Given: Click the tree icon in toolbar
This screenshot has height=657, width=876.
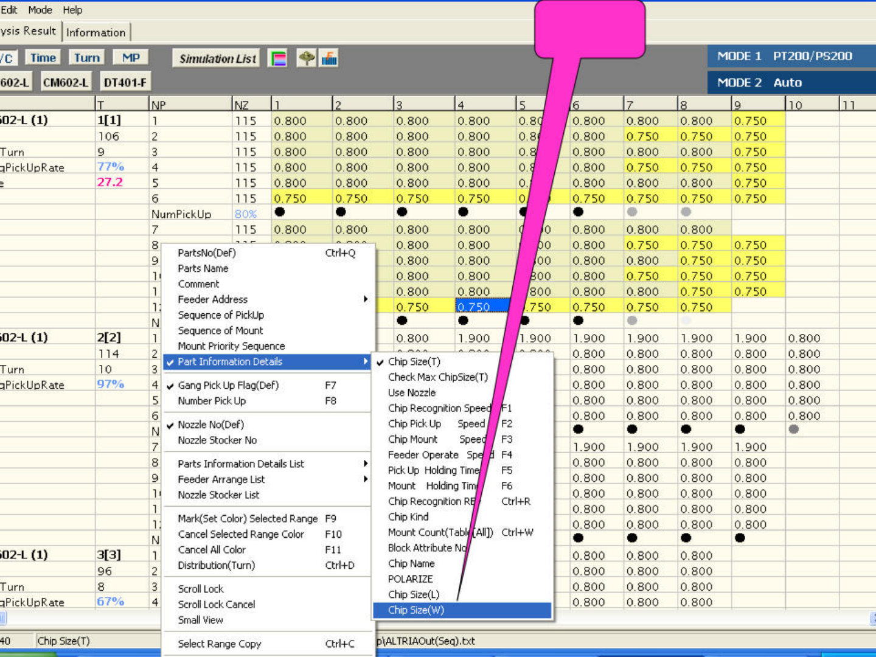Looking at the screenshot, I should point(307,58).
